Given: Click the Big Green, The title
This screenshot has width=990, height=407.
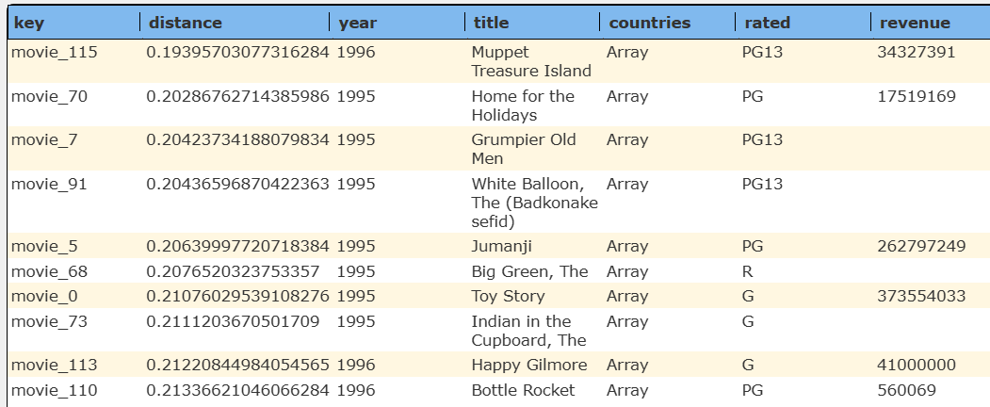Looking at the screenshot, I should coord(529,271).
